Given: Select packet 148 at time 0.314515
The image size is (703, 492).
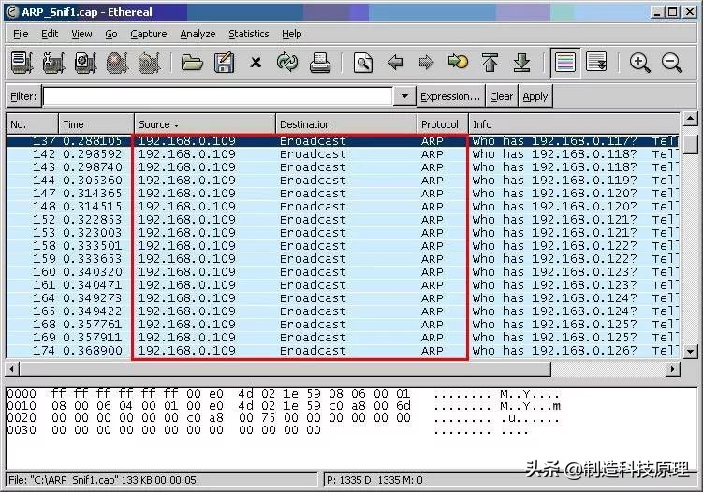Looking at the screenshot, I should (x=343, y=207).
